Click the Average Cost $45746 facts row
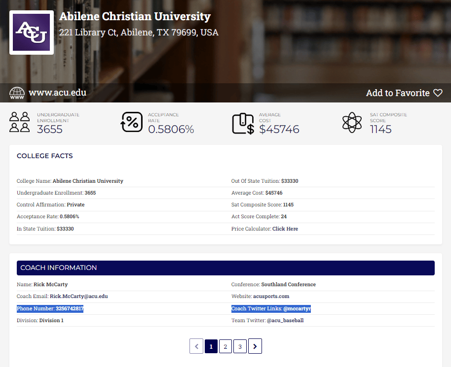451x367 pixels. coord(333,193)
